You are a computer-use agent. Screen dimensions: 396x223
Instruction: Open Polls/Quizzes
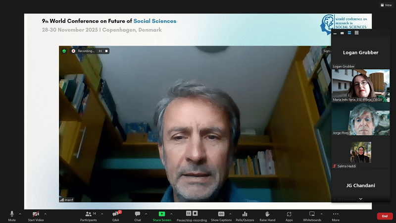(245, 216)
